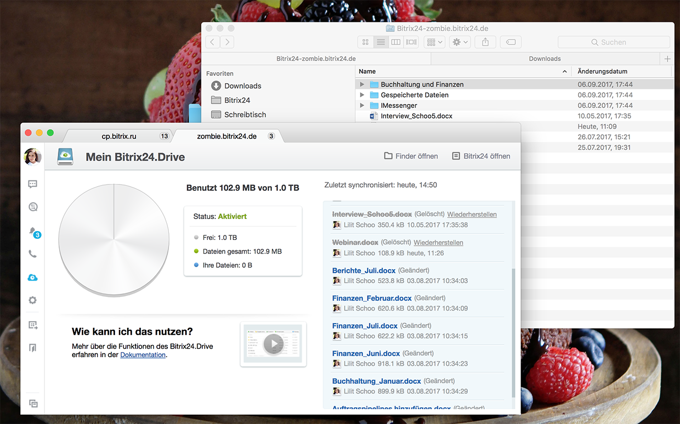
Task: Open the Finder action gear dropdown
Action: pos(460,42)
